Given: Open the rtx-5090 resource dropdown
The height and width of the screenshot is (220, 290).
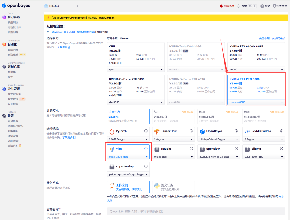Looking at the screenshot, I should coord(136,102).
